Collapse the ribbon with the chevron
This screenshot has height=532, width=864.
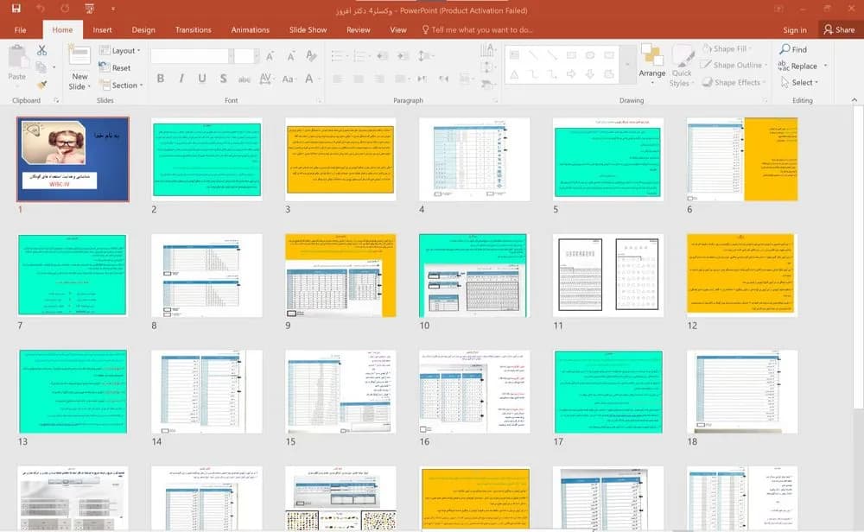[x=854, y=99]
